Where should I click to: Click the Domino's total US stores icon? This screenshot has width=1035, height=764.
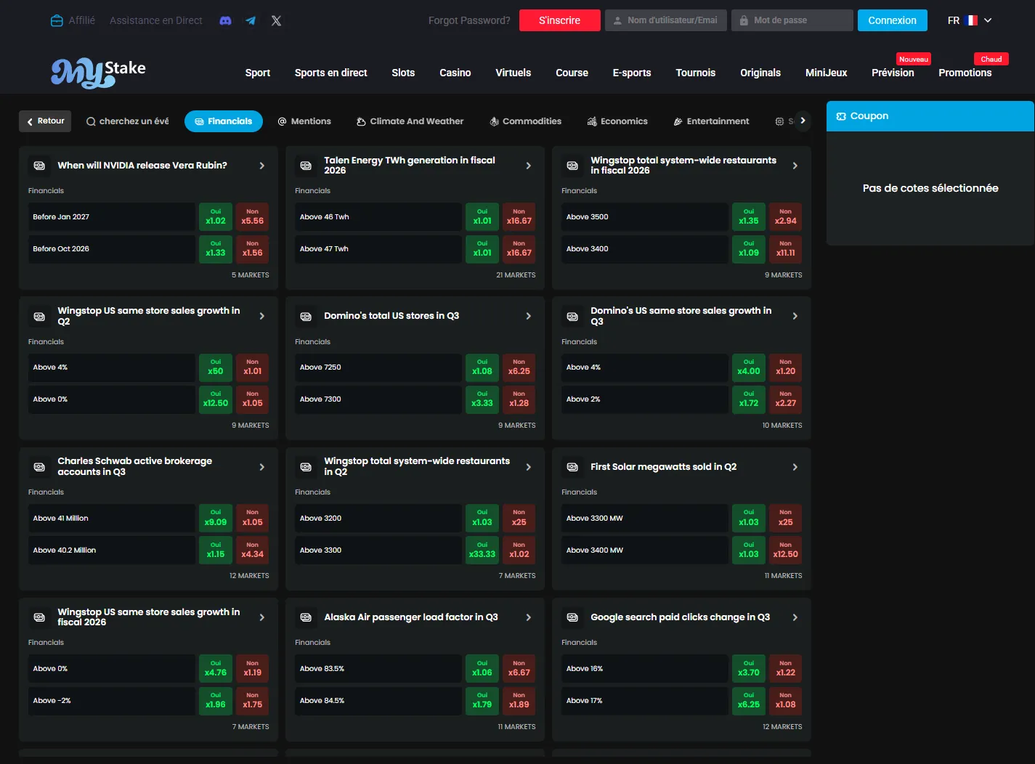(306, 316)
